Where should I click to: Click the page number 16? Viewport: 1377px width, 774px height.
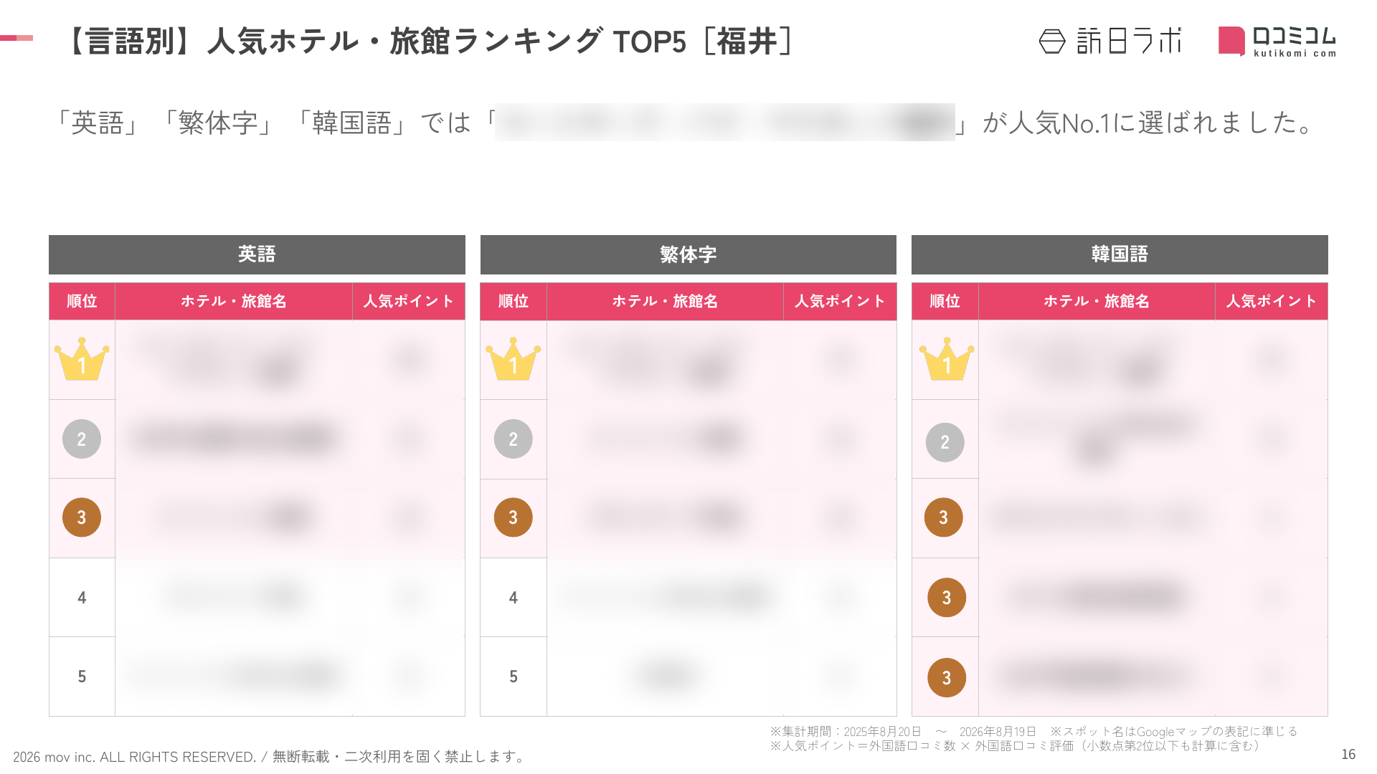[x=1348, y=754]
